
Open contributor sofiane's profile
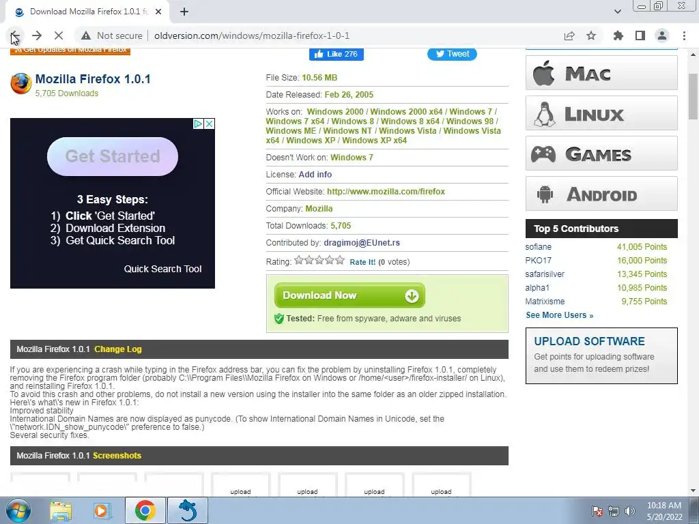point(538,247)
